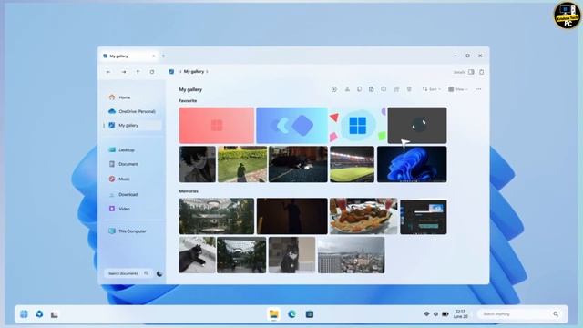The image size is (583, 328).
Task: Open the Store app on the taskbar
Action: [x=310, y=314]
